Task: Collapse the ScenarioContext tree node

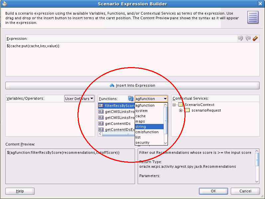Action: coord(174,105)
